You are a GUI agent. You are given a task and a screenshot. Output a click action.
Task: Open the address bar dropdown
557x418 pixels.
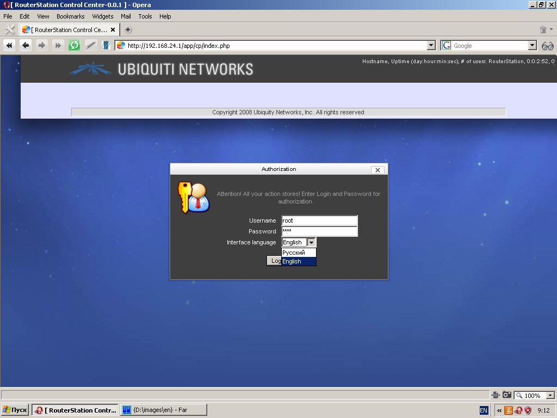tap(431, 46)
